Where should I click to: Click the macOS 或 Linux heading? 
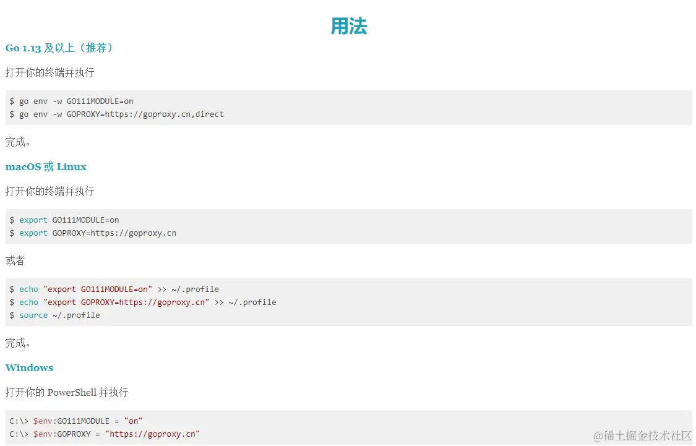tap(46, 167)
